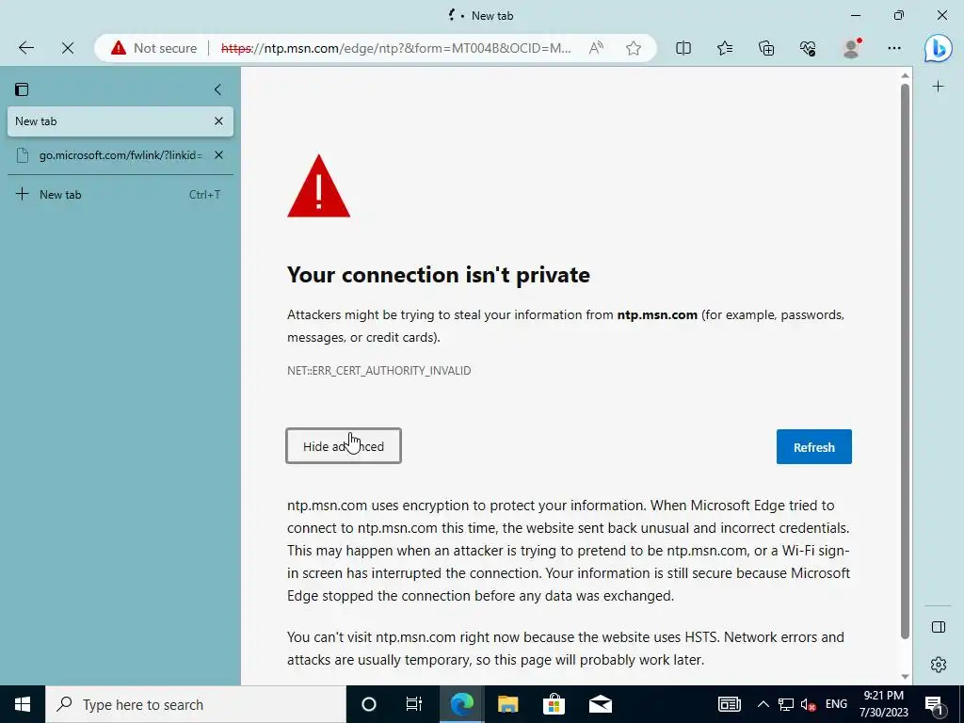Click the page vertical scrollbar
This screenshot has width=964, height=723.
(905, 361)
